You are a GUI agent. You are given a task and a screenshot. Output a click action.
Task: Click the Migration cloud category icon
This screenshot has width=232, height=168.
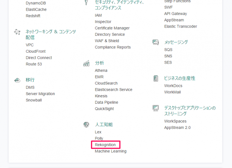(x=17, y=80)
